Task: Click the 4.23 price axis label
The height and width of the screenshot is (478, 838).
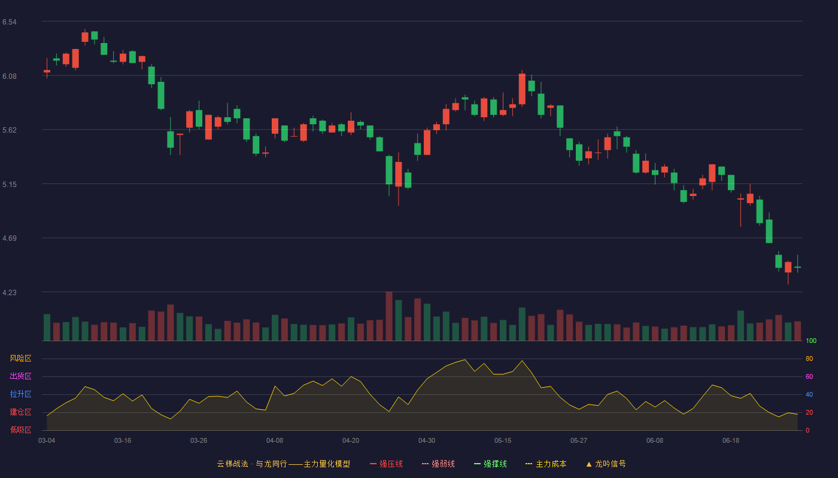Action: (x=9, y=293)
